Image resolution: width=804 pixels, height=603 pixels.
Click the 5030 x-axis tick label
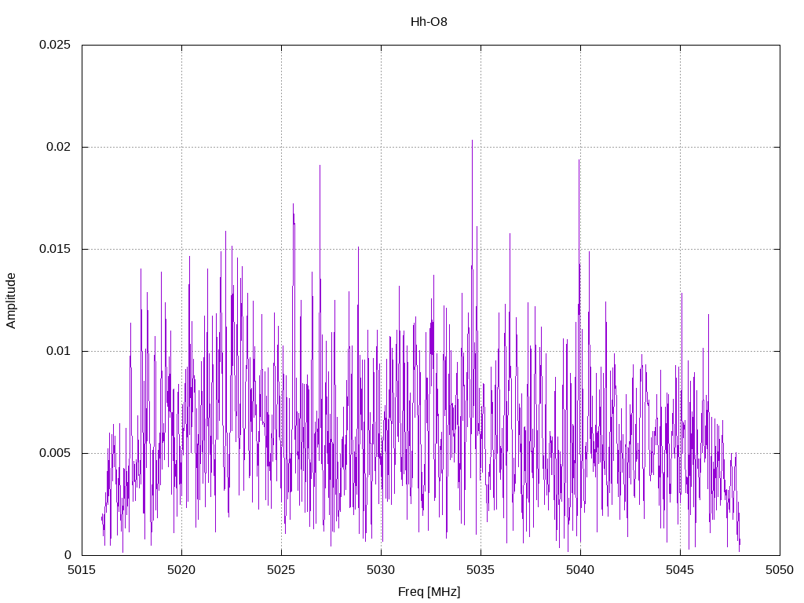click(x=381, y=570)
